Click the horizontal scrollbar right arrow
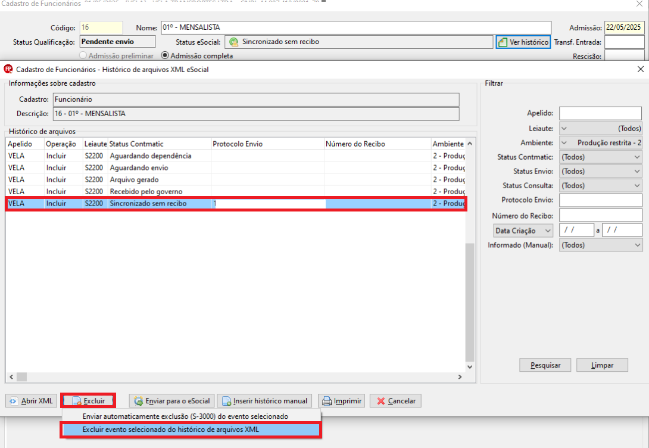 pyautogui.click(x=460, y=377)
